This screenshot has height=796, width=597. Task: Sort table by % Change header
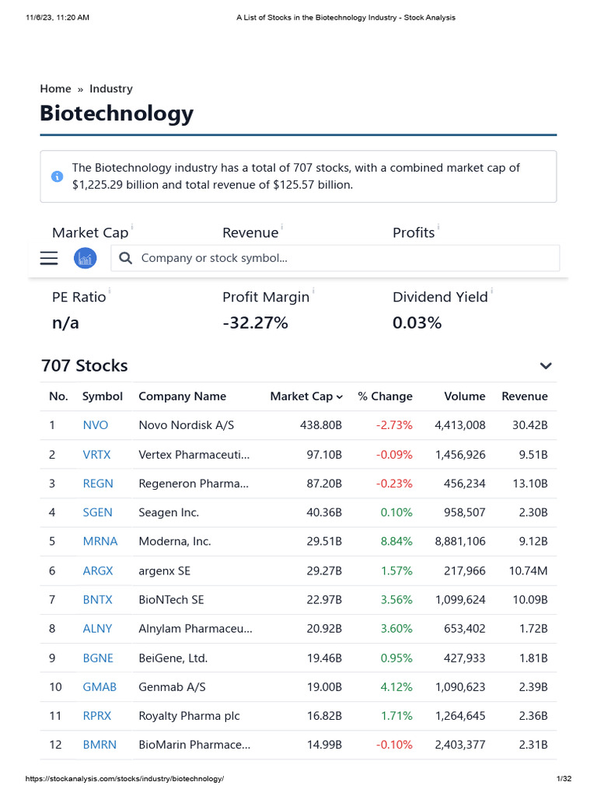tap(385, 396)
